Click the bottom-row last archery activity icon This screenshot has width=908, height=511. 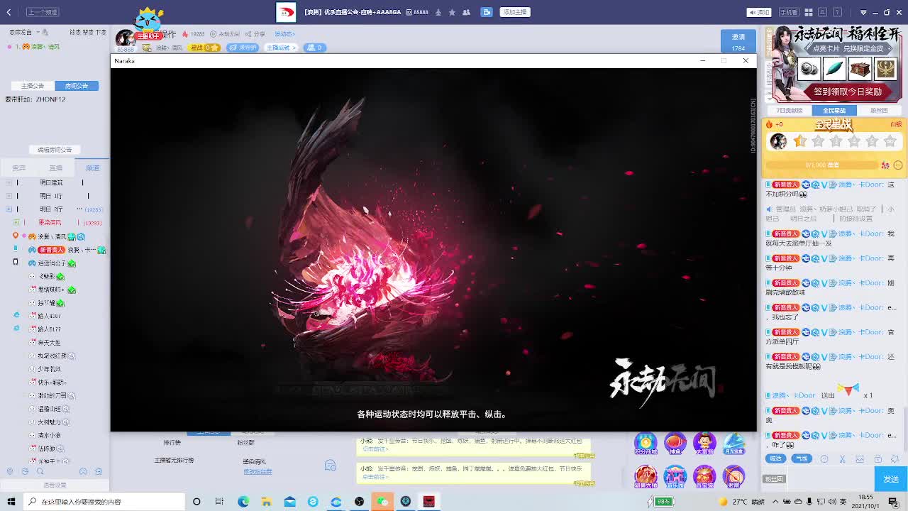[x=734, y=476]
